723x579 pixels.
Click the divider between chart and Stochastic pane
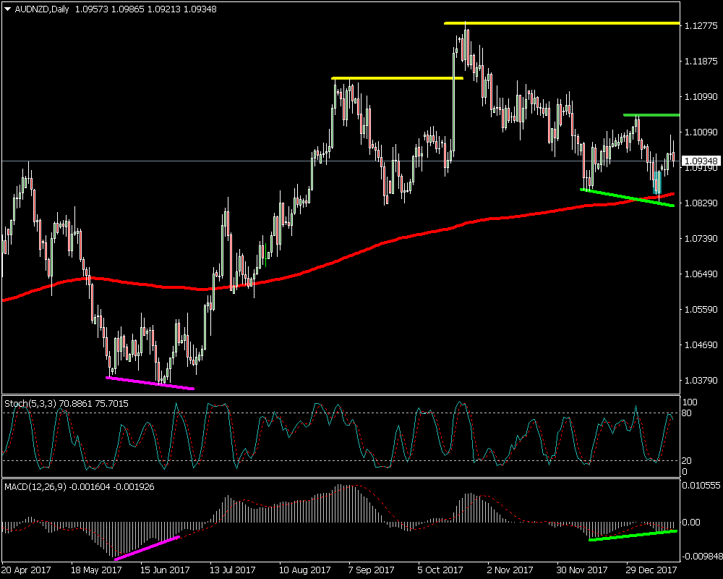[x=340, y=394]
